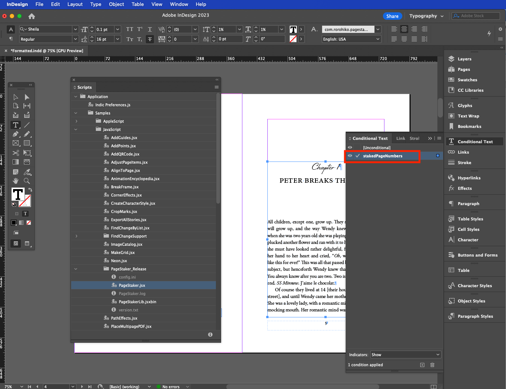Click the trash icon in Conditional Text panel
Image resolution: width=506 pixels, height=389 pixels.
[432, 365]
